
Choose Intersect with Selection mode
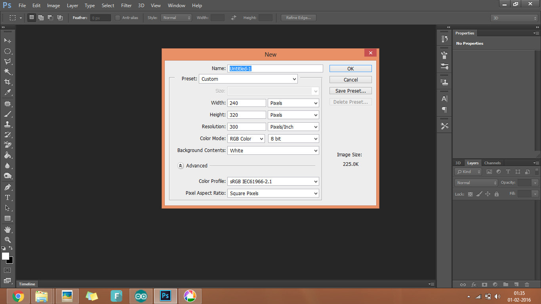tap(60, 18)
